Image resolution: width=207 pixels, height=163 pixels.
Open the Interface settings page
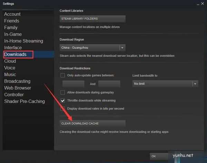coord(13,48)
